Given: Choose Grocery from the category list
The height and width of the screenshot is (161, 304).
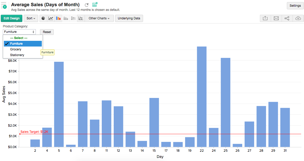Looking at the screenshot, I should (x=16, y=49).
